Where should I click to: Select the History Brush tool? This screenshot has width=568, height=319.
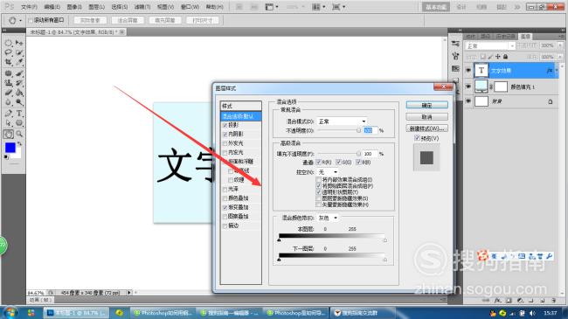pyautogui.click(x=19, y=83)
